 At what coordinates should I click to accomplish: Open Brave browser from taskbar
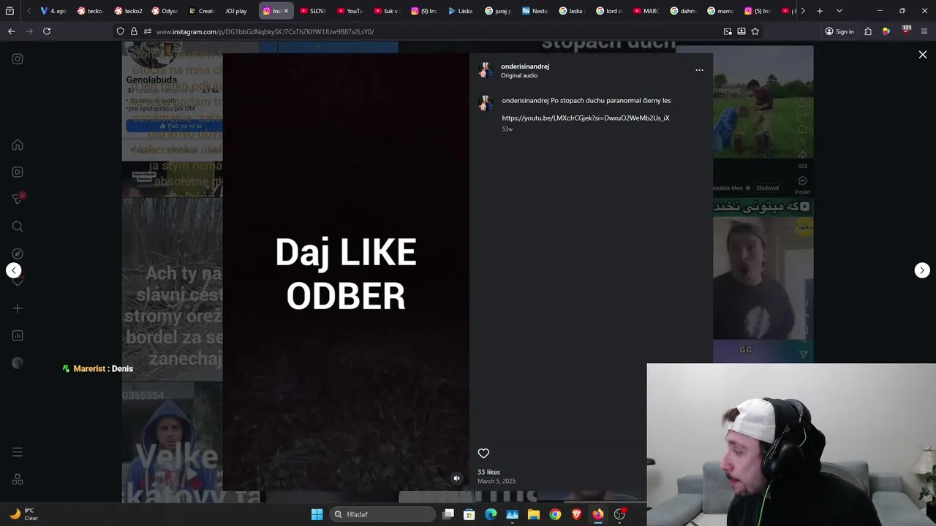click(x=576, y=514)
